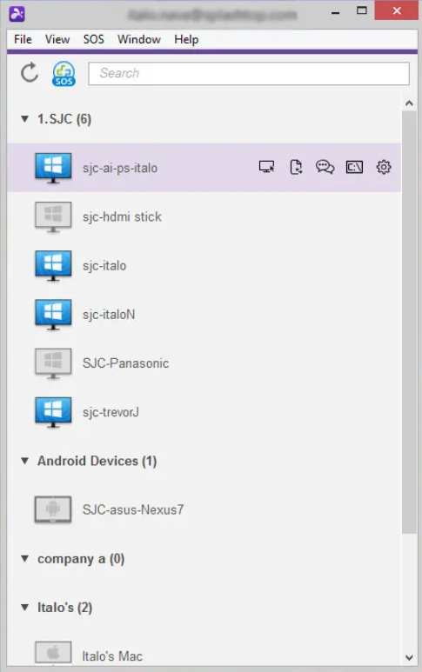Open the SOS menu
Viewport: 422px width, 672px height.
(93, 39)
